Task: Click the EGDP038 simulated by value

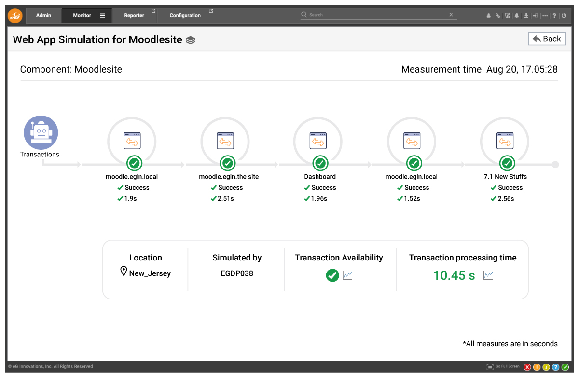Action: pos(237,273)
